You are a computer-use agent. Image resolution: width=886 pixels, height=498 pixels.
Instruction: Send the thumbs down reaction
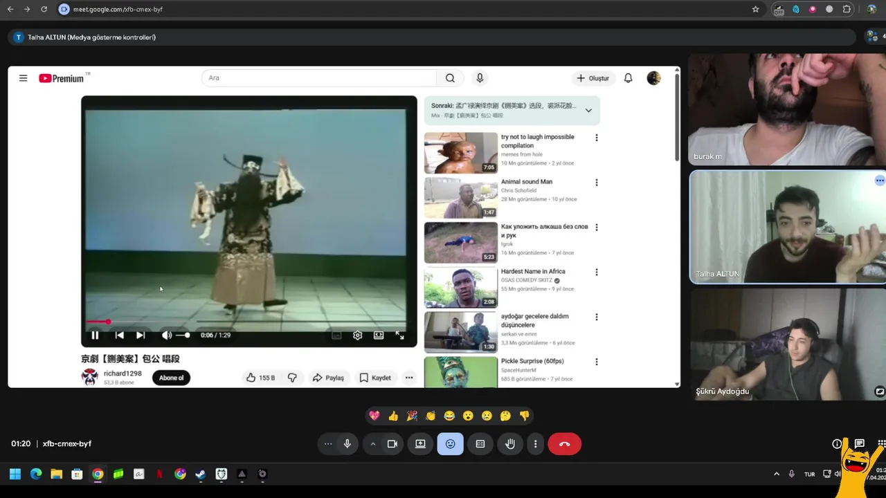click(x=524, y=416)
